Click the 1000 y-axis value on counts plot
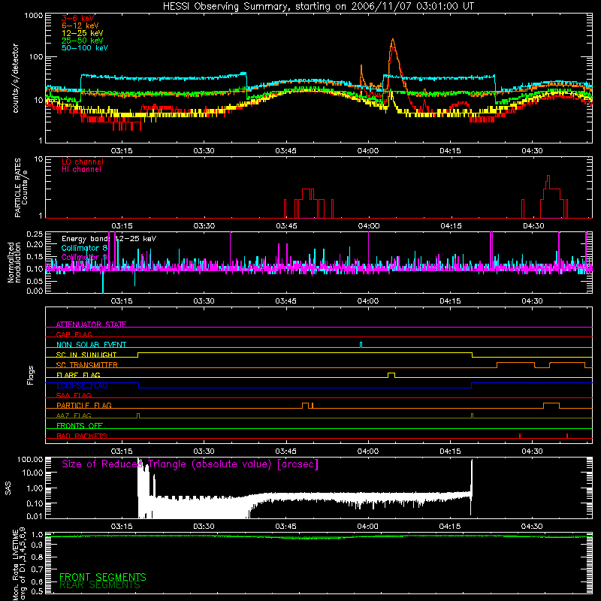The image size is (601, 601). [x=33, y=16]
